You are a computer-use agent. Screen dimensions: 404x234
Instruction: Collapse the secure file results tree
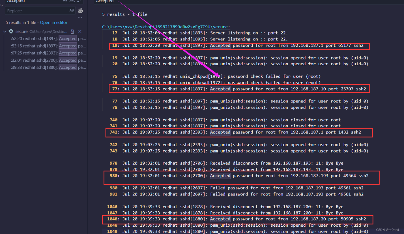tap(5, 31)
